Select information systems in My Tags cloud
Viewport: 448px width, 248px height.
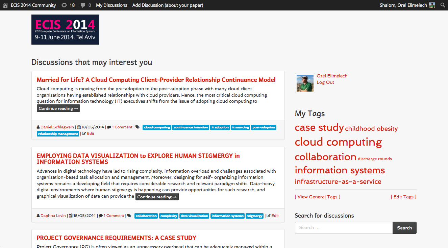click(340, 170)
